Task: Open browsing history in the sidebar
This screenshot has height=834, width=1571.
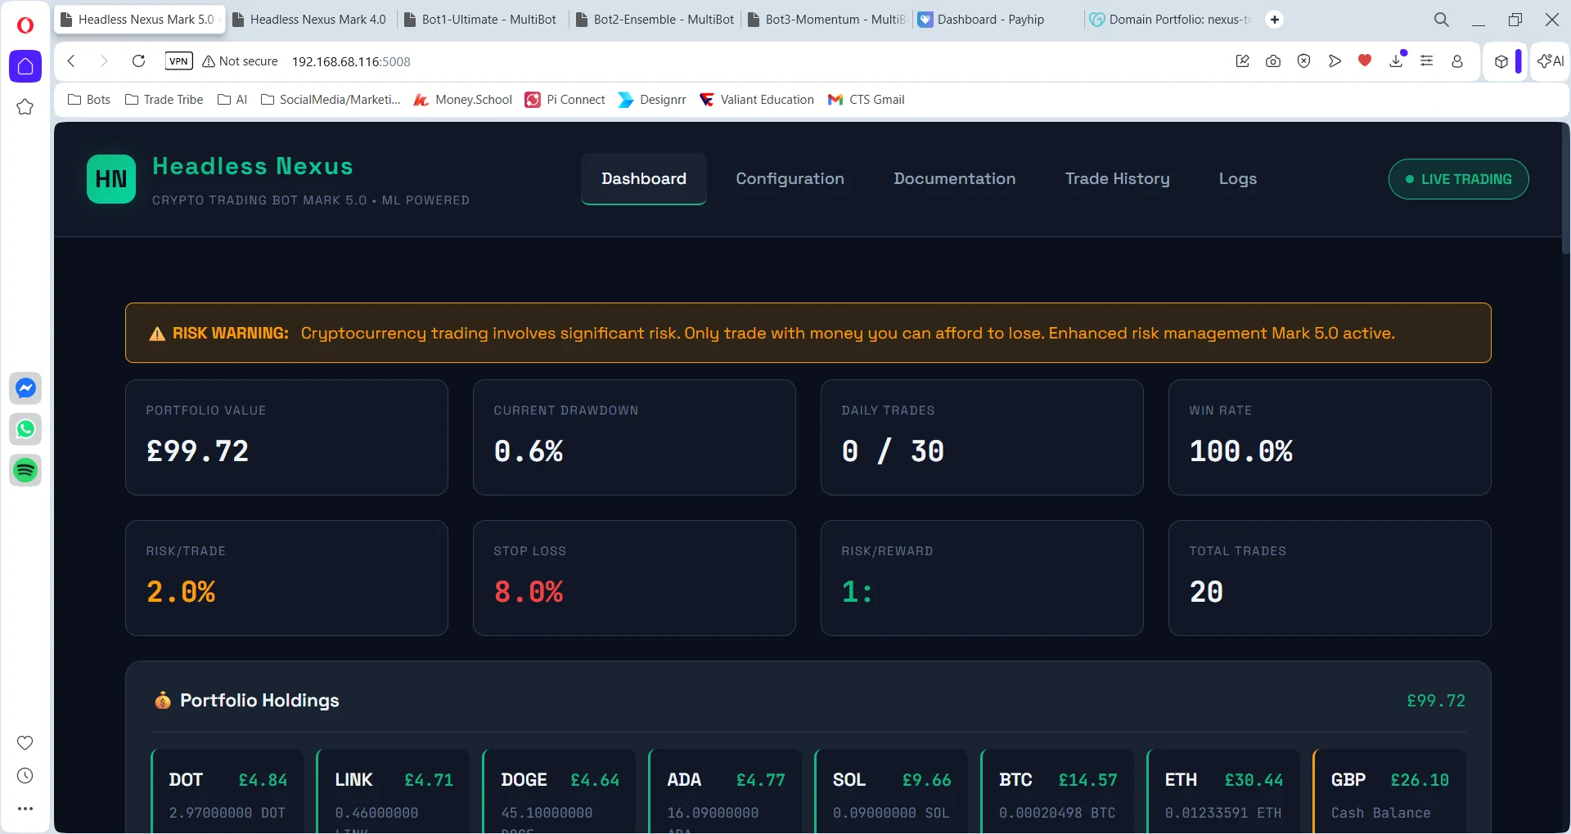Action: pos(25,776)
